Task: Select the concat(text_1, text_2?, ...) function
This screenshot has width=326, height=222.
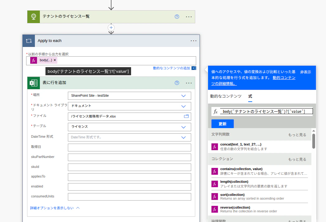Action: (260, 147)
